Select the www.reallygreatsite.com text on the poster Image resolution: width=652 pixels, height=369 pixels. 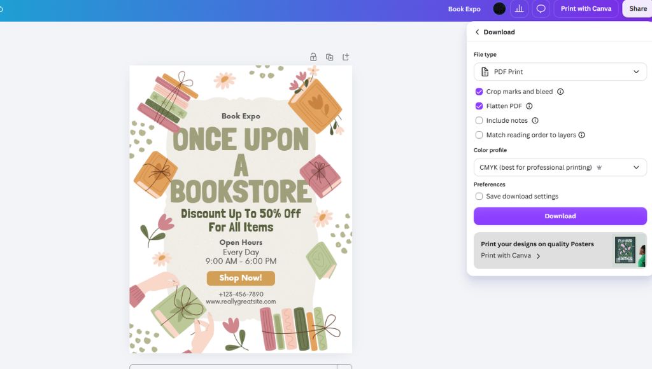pyautogui.click(x=241, y=302)
